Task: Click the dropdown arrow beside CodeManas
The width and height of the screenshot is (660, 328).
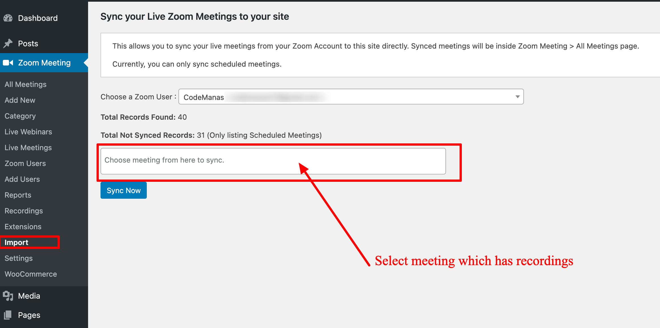Action: [517, 97]
